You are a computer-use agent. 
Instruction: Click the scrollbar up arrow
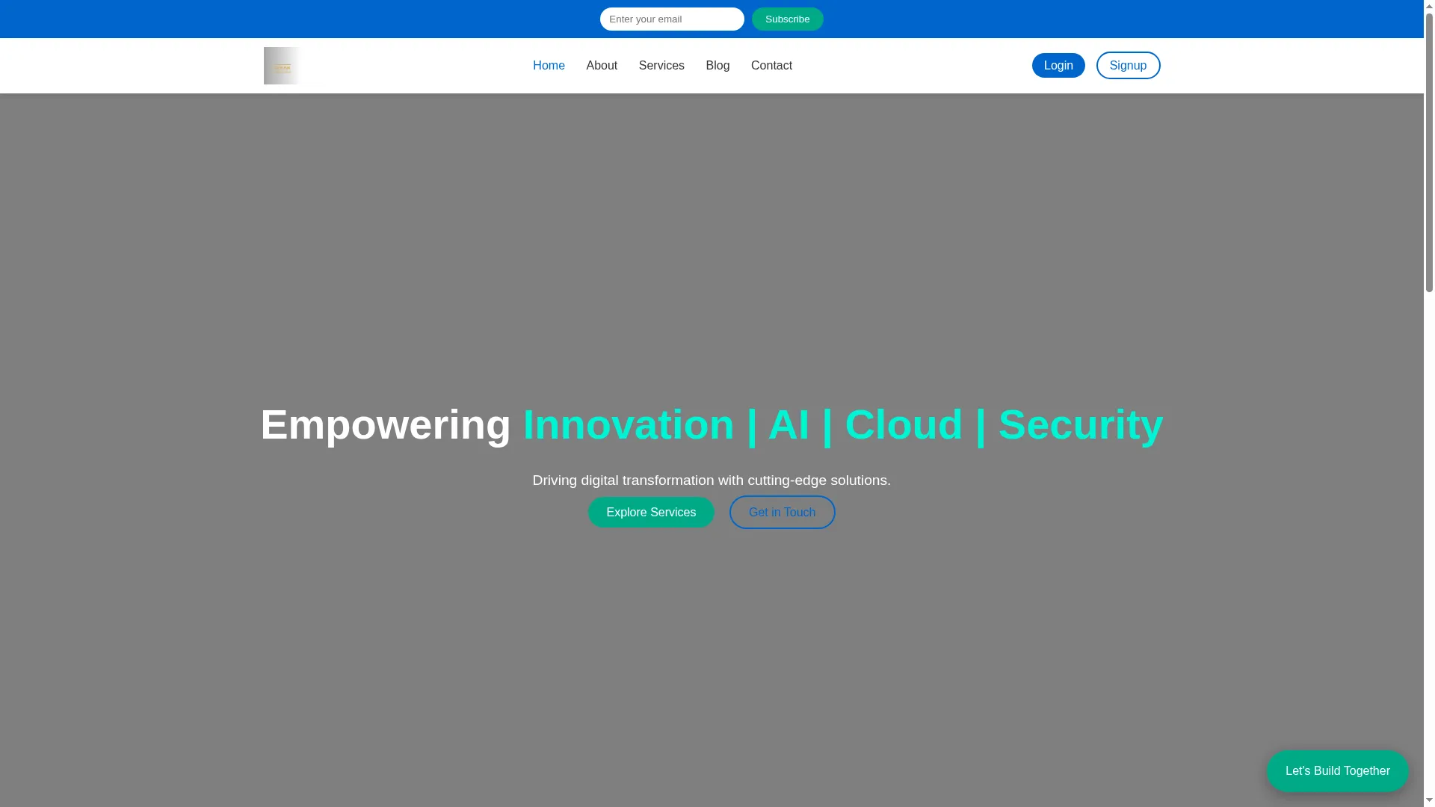[x=1429, y=6]
